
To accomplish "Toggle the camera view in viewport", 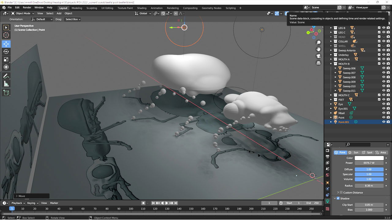I will click(318, 56).
